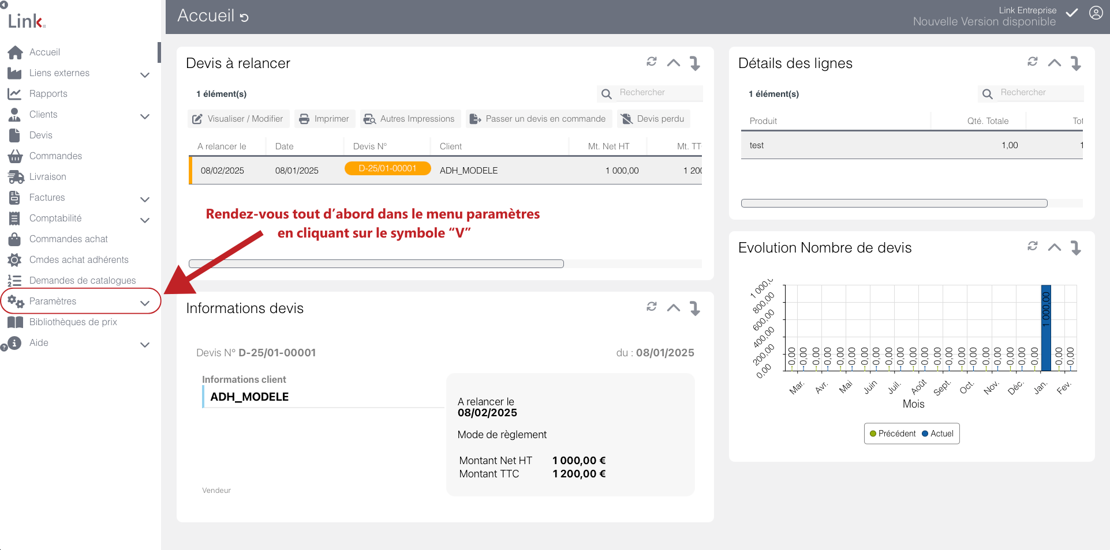Refresh the Détails des lignes panel
Viewport: 1110px width, 550px height.
1033,62
